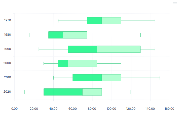This screenshot has width=180, height=114.
Task: Click the right whisker cap of 2010
Action: click(x=160, y=78)
